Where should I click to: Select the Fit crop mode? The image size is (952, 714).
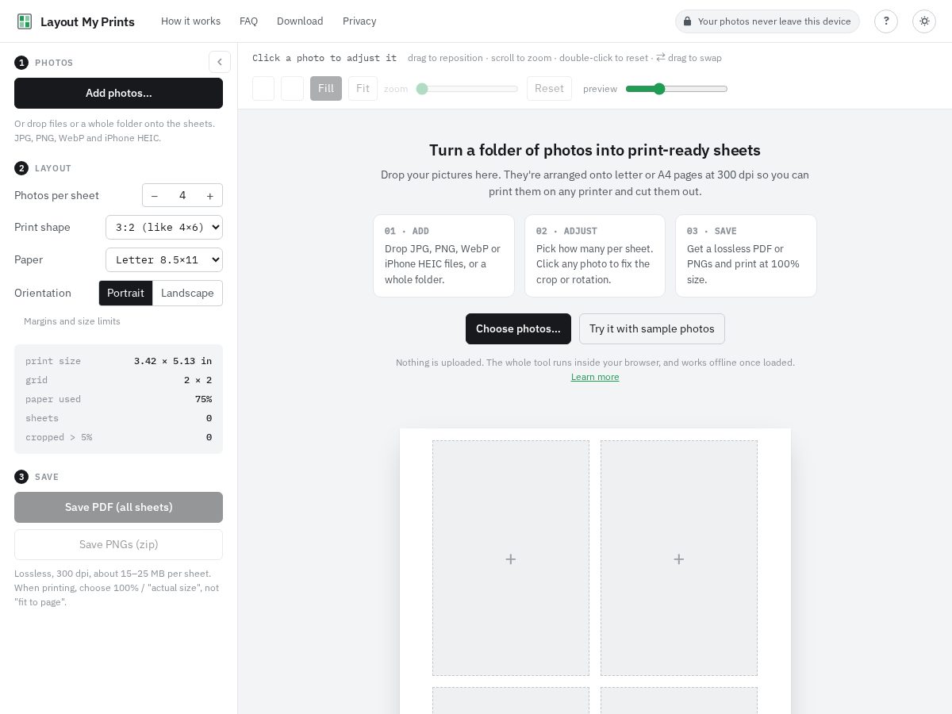363,88
